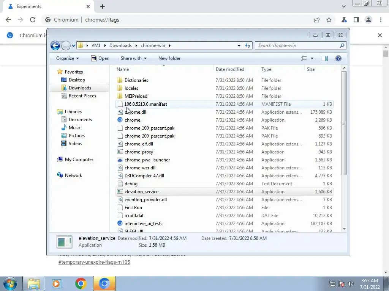
Task: Select chrome_elf.dll file icon
Action: (120, 144)
